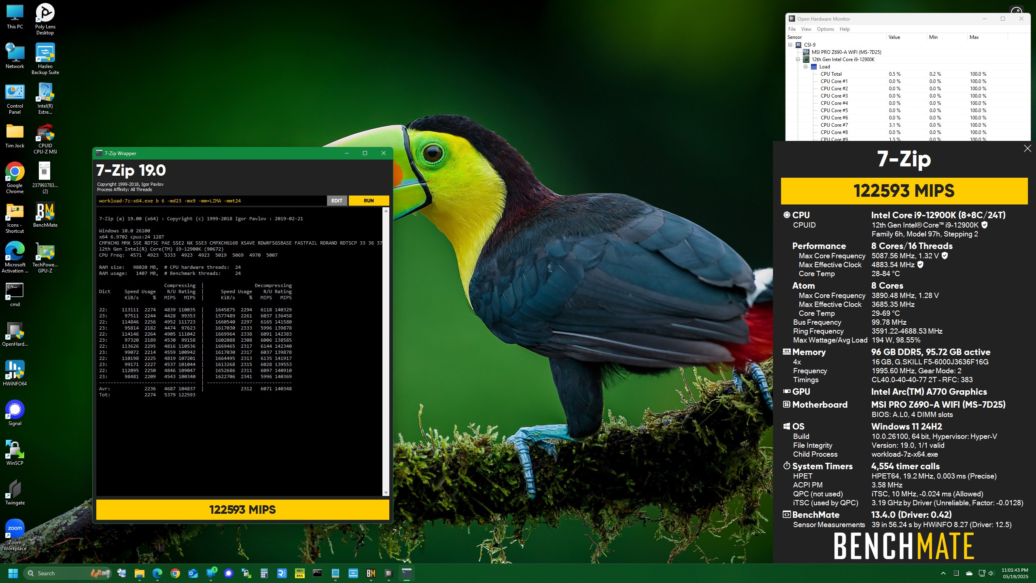Open the Tim Jock folder
Viewport: 1036px width, 583px height.
pos(15,136)
